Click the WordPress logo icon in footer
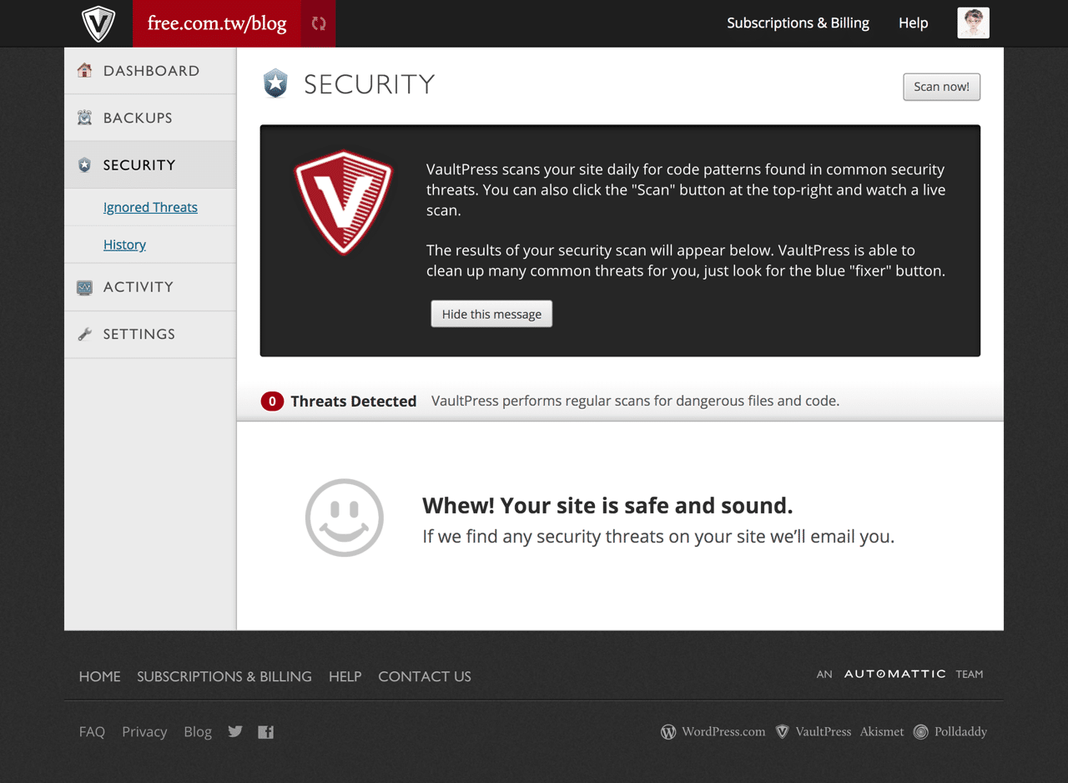This screenshot has width=1068, height=783. 668,732
